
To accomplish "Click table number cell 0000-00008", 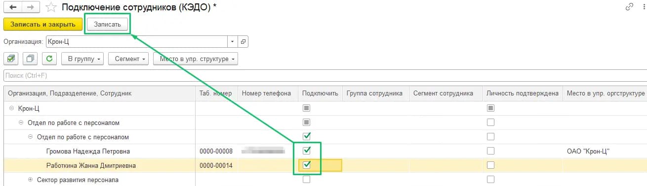I will pos(216,151).
